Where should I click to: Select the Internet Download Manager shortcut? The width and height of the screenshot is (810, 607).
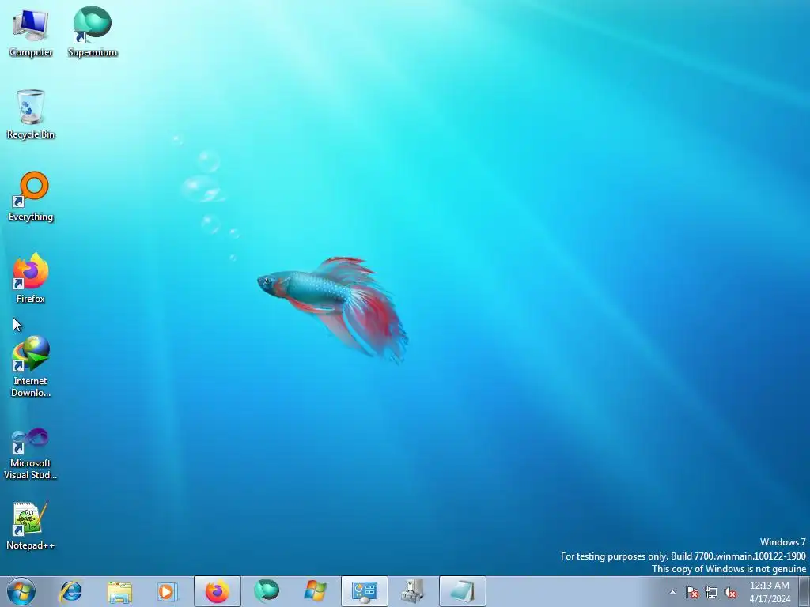point(31,367)
